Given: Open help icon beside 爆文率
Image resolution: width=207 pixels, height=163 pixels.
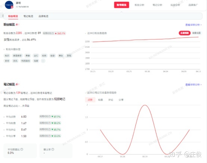Looking at the screenshot, I should pos(53,149).
